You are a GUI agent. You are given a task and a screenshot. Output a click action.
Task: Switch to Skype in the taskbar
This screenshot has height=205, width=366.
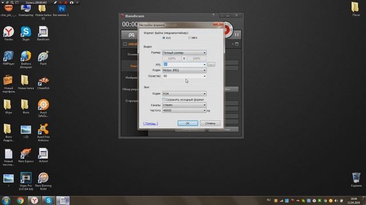coord(49,200)
